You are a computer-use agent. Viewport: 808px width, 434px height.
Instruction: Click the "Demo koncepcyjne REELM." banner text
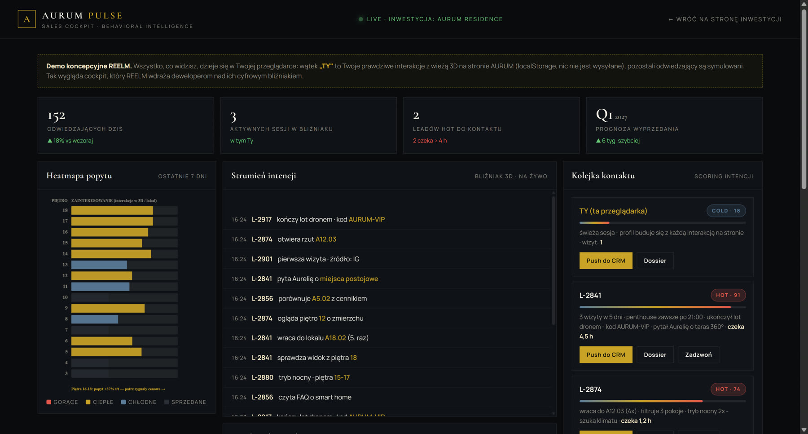(x=89, y=66)
